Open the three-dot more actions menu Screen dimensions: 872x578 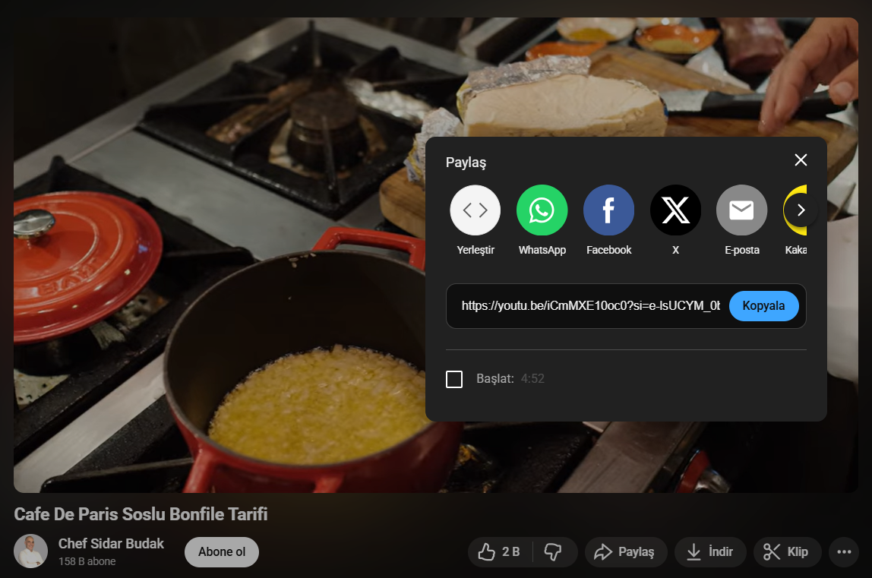844,552
